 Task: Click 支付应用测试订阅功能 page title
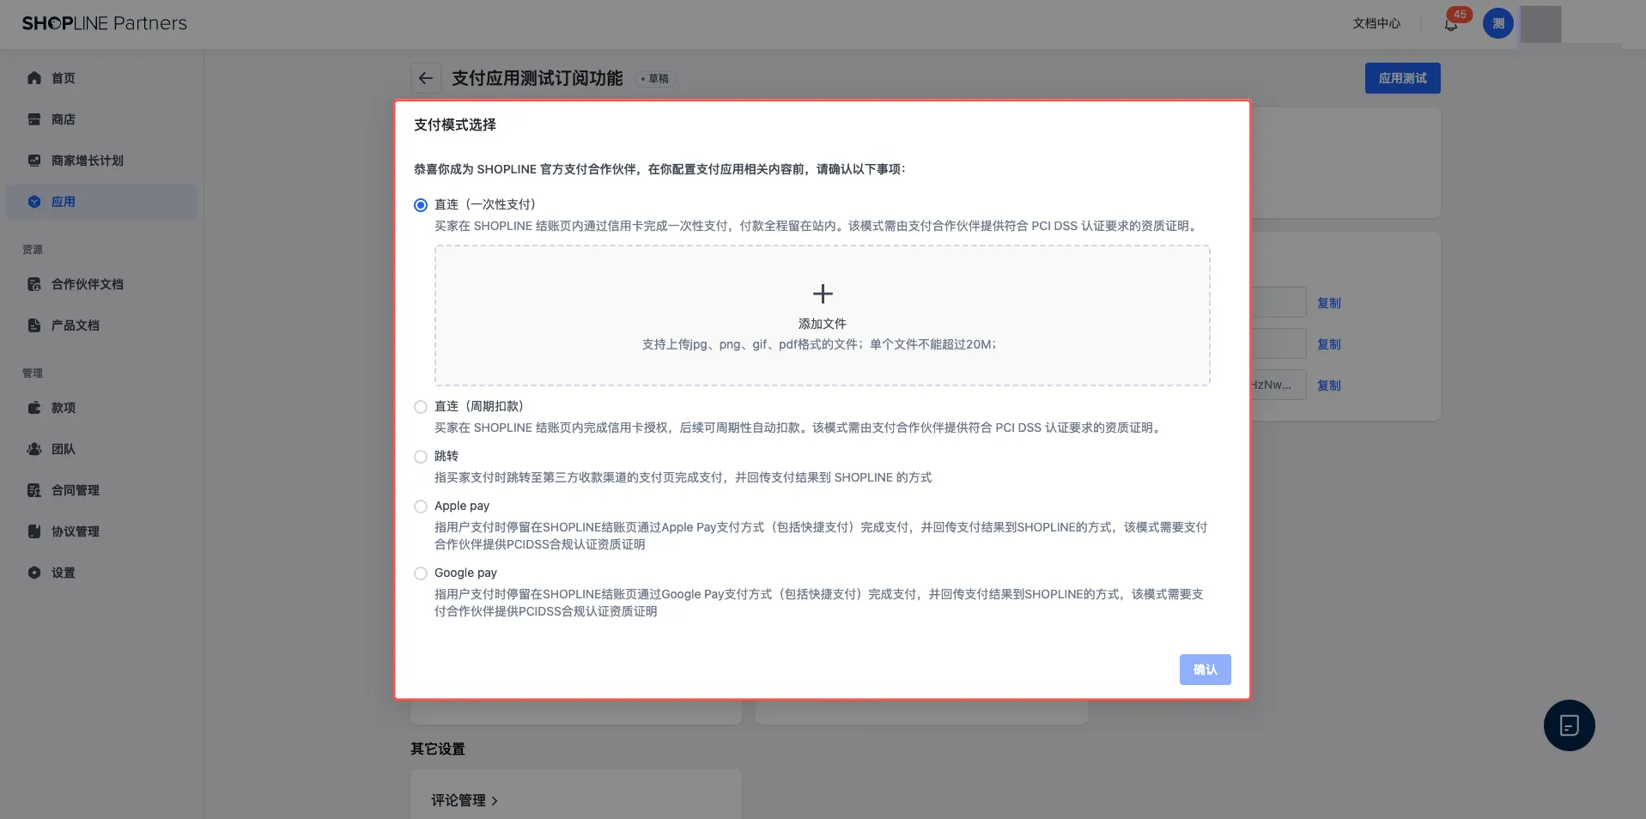538,78
